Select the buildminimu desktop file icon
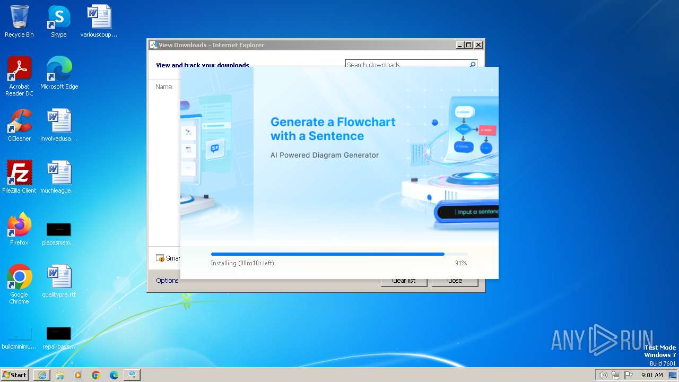The image size is (679, 382). pos(19,338)
